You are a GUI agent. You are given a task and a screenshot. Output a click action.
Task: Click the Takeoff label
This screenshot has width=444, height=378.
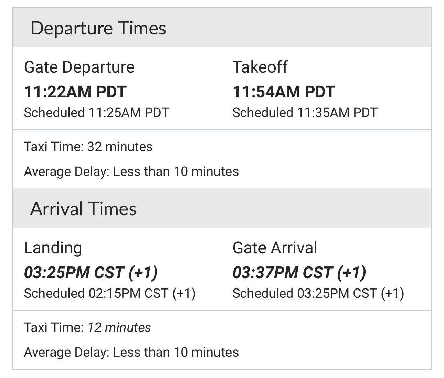click(x=260, y=67)
